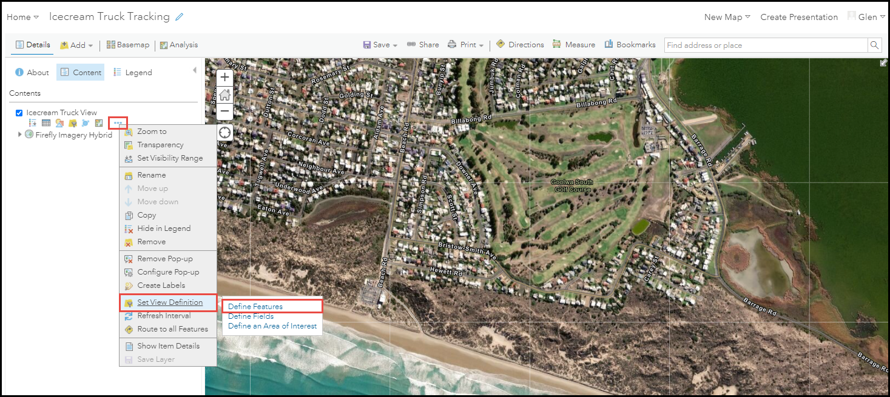The width and height of the screenshot is (890, 397).
Task: Select the Cluster Points icon for the layer
Action: click(x=86, y=123)
